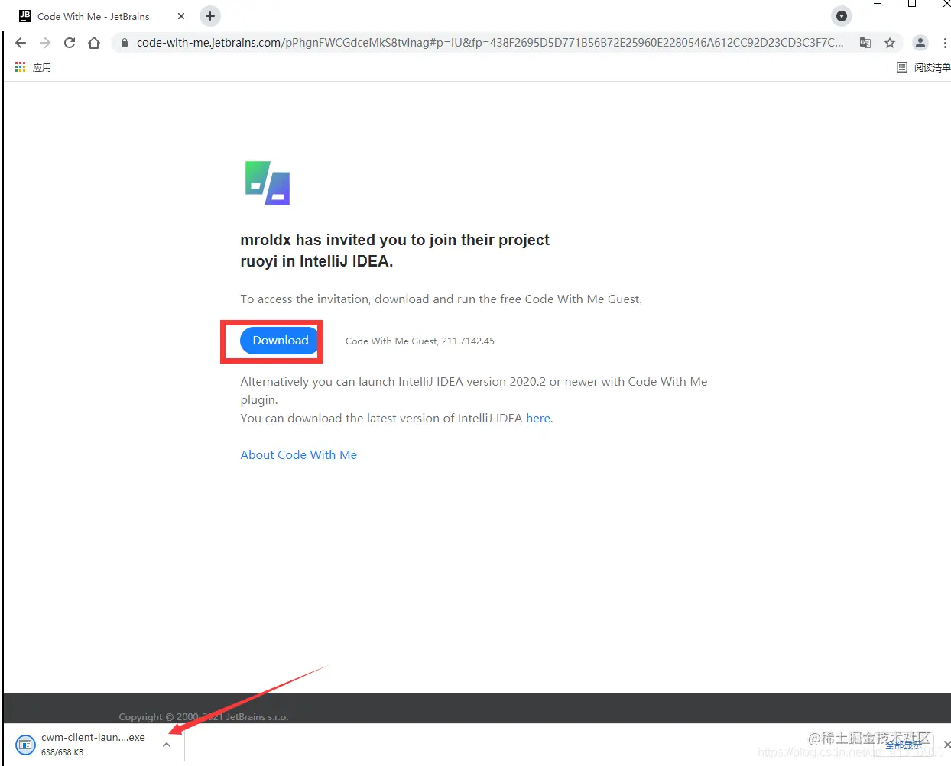Click the lock icon in the address bar
Viewport: 951px width, 766px height.
coord(125,43)
